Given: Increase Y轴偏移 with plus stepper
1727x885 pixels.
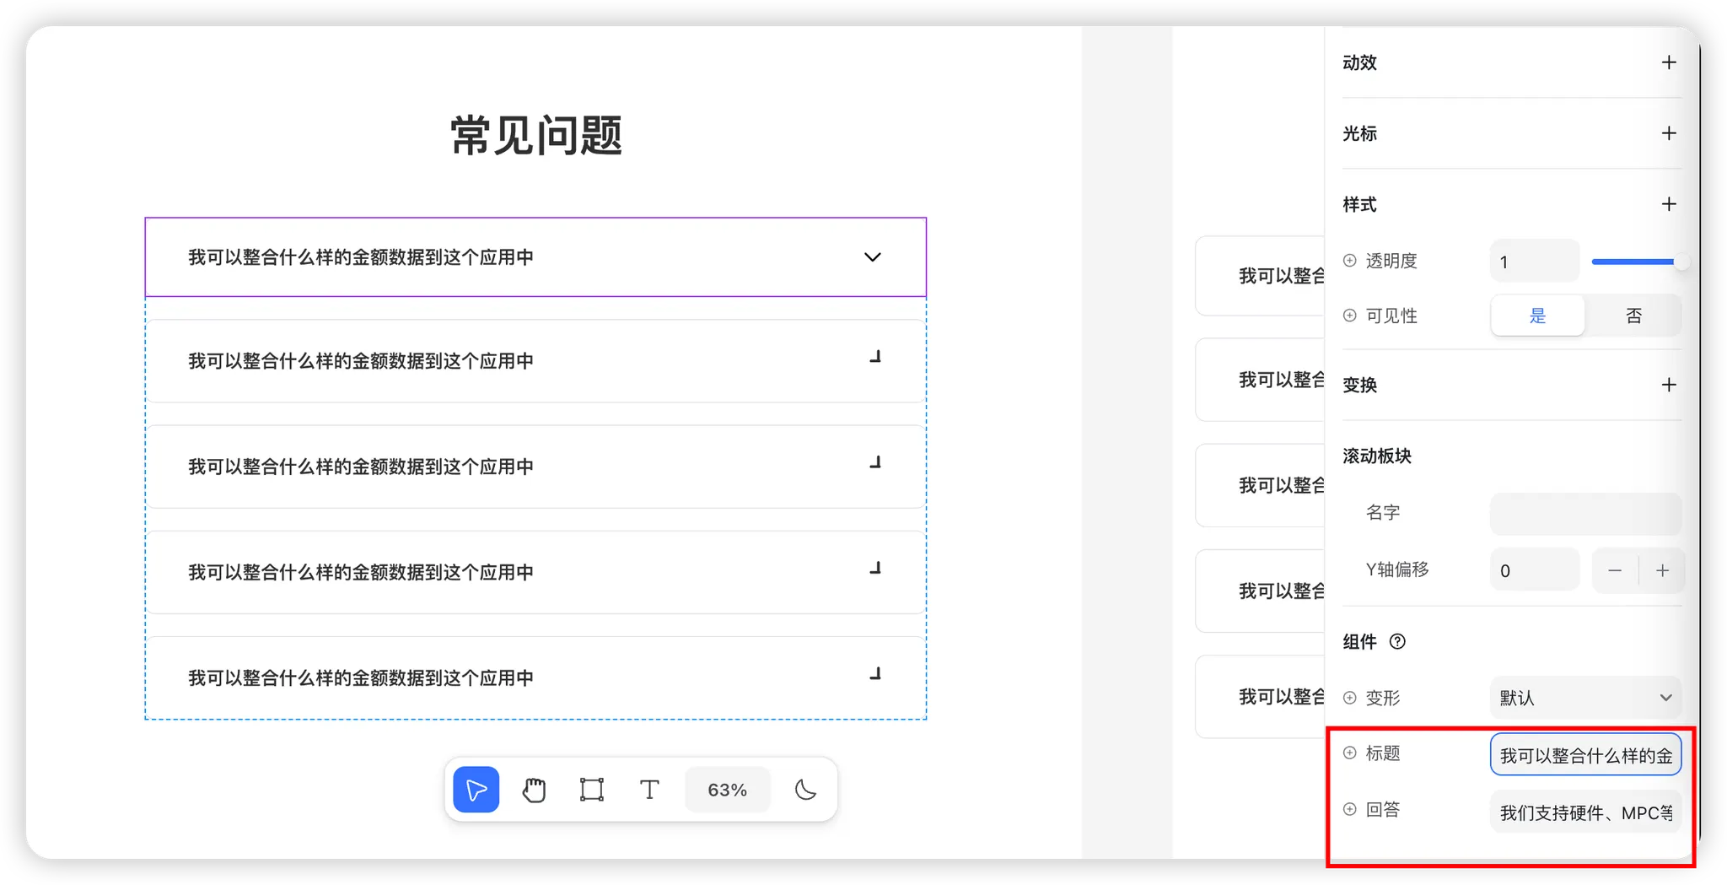Looking at the screenshot, I should [x=1662, y=570].
